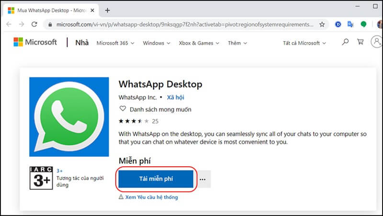Click the green chat extension icon
383x216 pixels.
click(363, 24)
